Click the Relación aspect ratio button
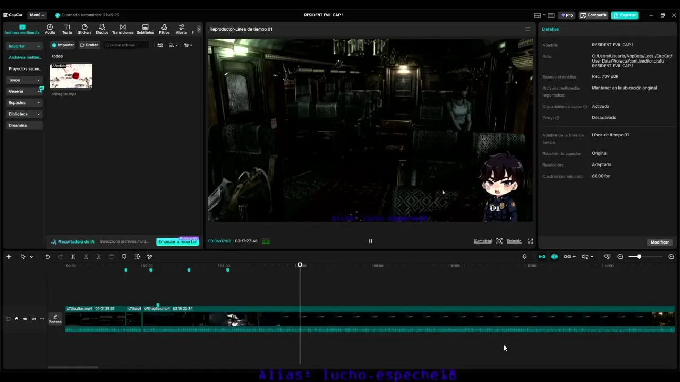Viewport: 680px width, 382px height. [514, 241]
